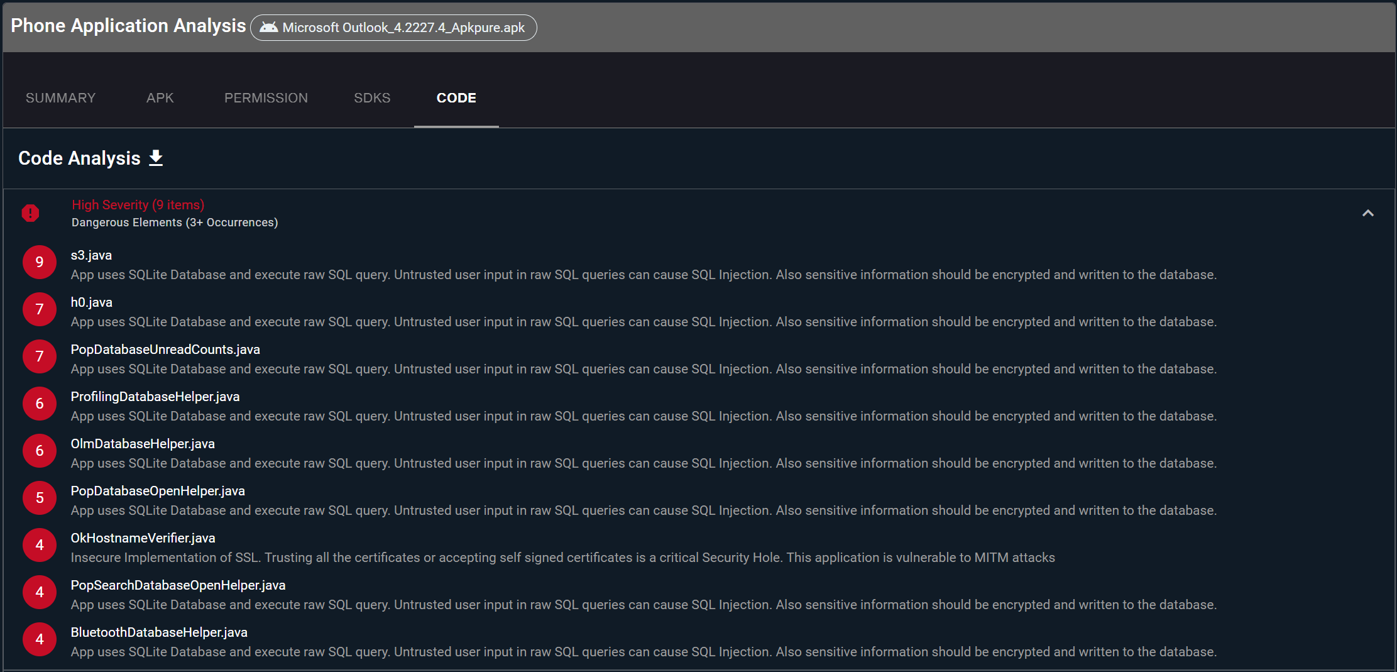Screen dimensions: 1397x672
Task: Select BluetoothDatabaseHelper.java entry
Action: (x=159, y=632)
